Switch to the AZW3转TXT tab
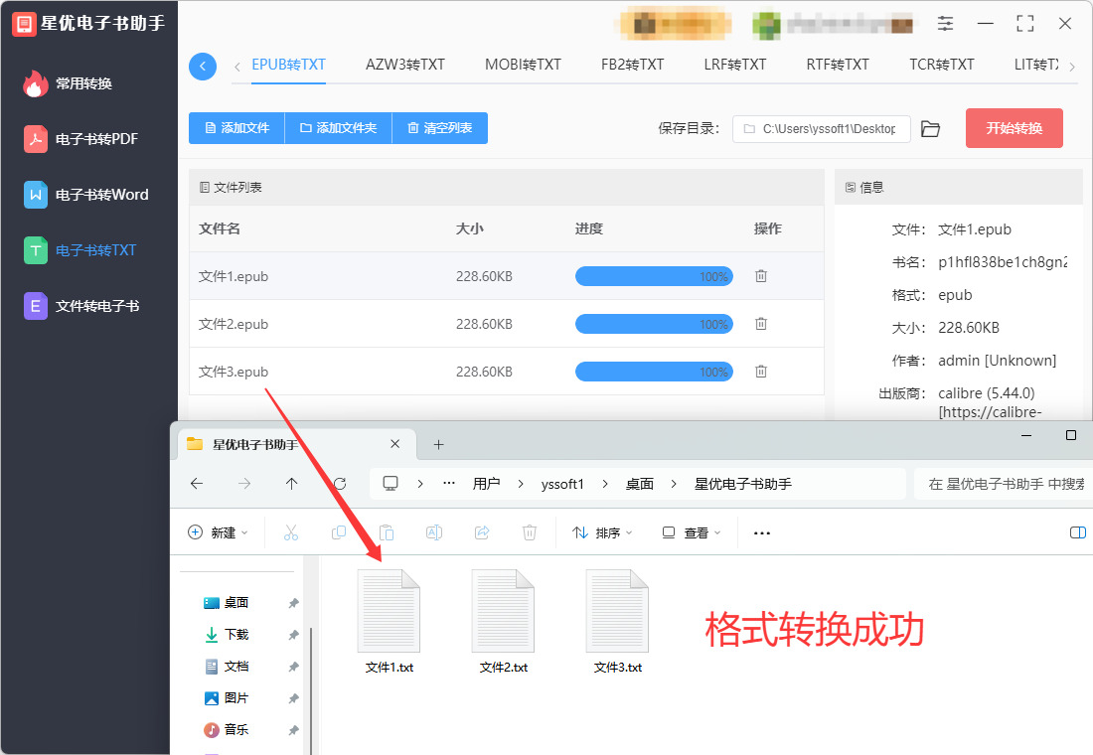1093x755 pixels. (405, 65)
